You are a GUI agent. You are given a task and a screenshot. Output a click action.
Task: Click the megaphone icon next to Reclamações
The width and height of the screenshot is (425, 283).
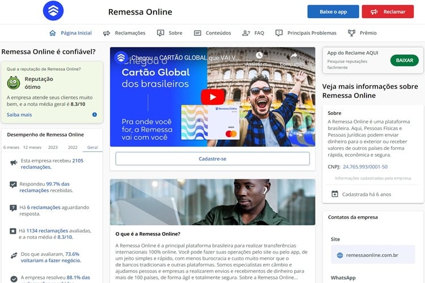pyautogui.click(x=107, y=33)
